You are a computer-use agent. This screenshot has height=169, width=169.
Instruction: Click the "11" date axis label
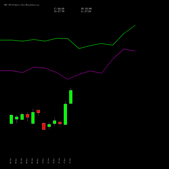(x=43, y=161)
